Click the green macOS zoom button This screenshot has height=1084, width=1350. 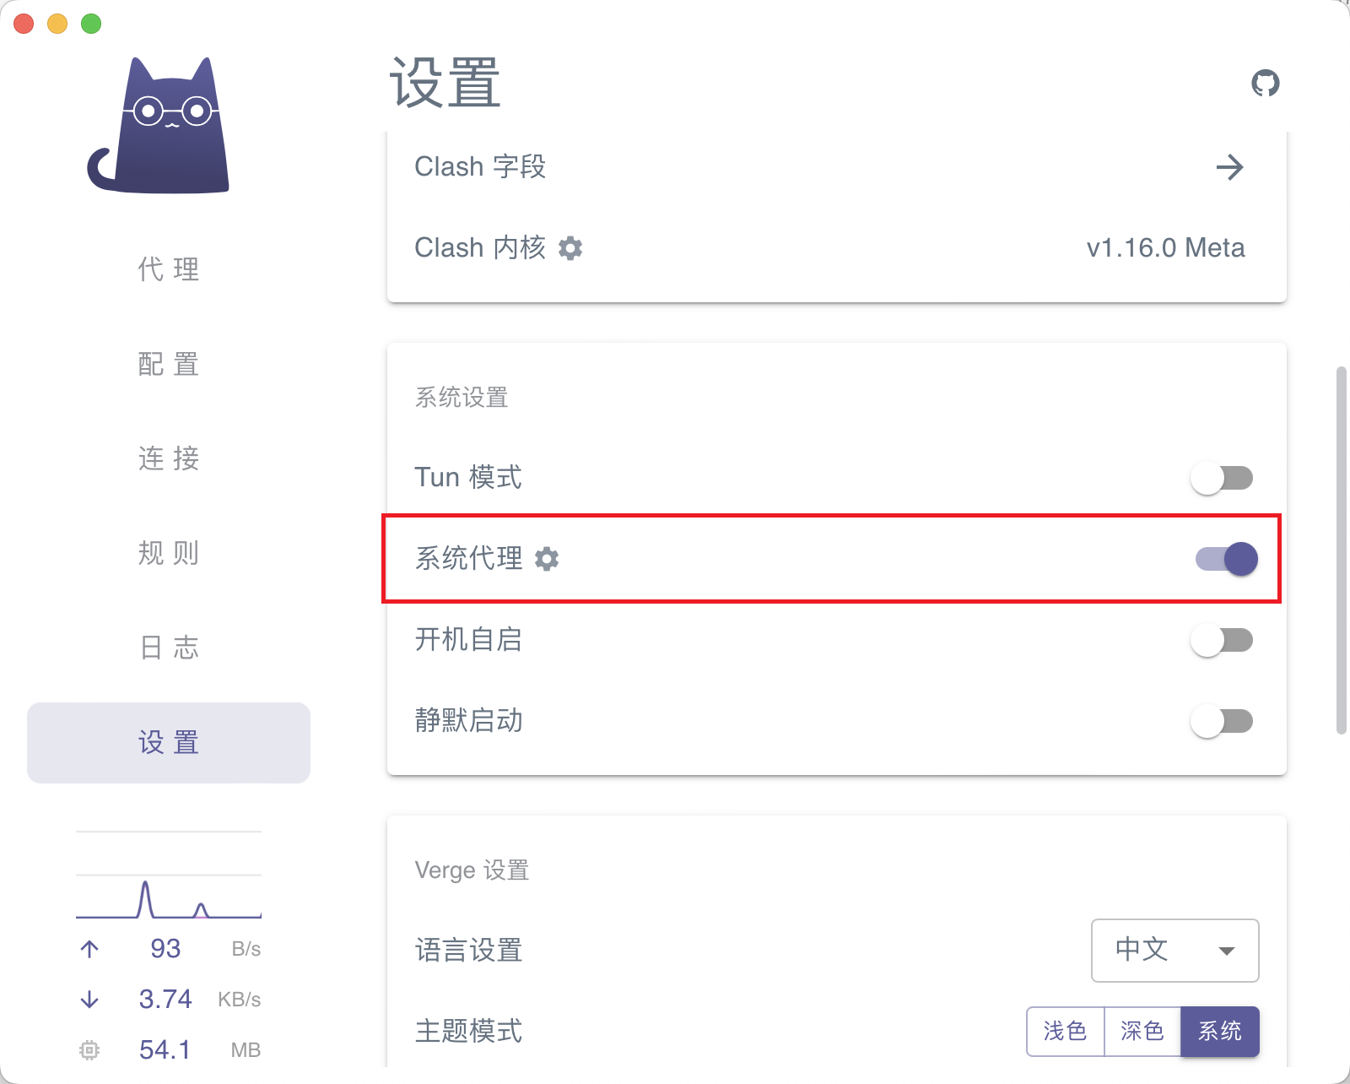[91, 24]
